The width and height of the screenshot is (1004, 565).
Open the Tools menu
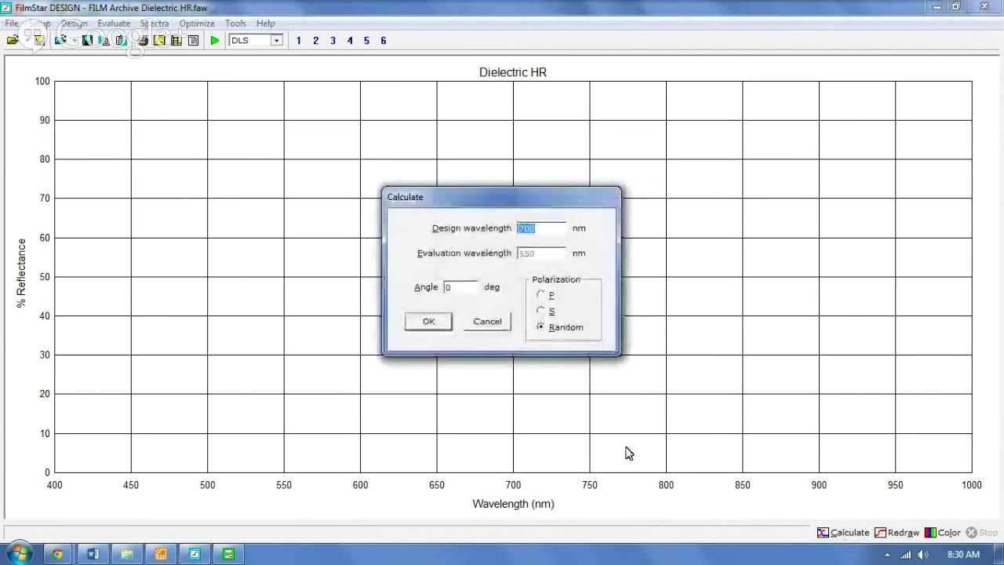tap(235, 24)
